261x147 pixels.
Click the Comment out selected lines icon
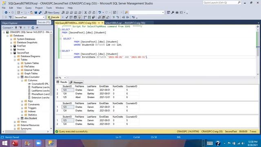(x=114, y=17)
